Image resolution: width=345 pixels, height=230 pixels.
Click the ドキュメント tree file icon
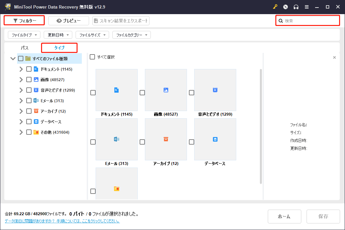36,69
